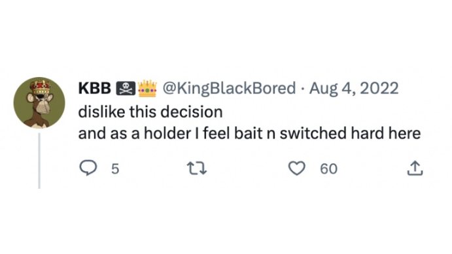Screen dimensions: 452x254
Task: Click the dot separator before the date
Action: (x=303, y=88)
